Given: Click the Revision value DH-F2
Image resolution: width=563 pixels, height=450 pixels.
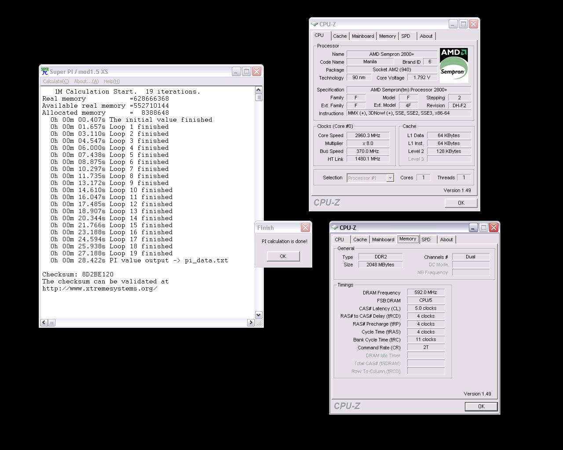Looking at the screenshot, I should click(459, 105).
